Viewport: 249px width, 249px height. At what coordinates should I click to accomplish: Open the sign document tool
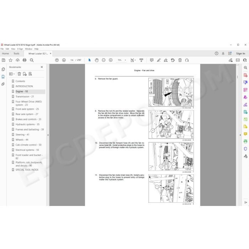pos(166,60)
